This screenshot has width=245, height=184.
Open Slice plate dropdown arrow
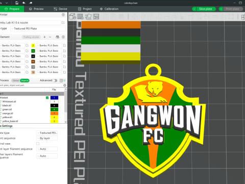click(x=194, y=9)
